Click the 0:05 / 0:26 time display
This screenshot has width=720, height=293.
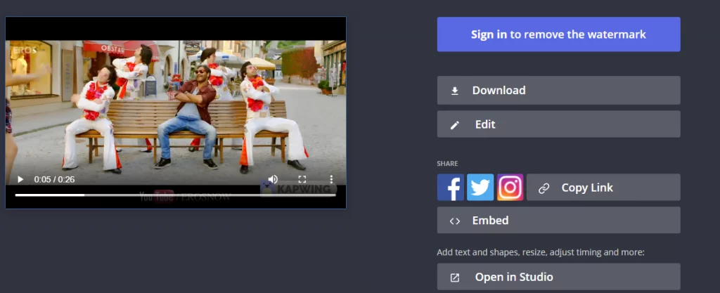[x=54, y=179]
